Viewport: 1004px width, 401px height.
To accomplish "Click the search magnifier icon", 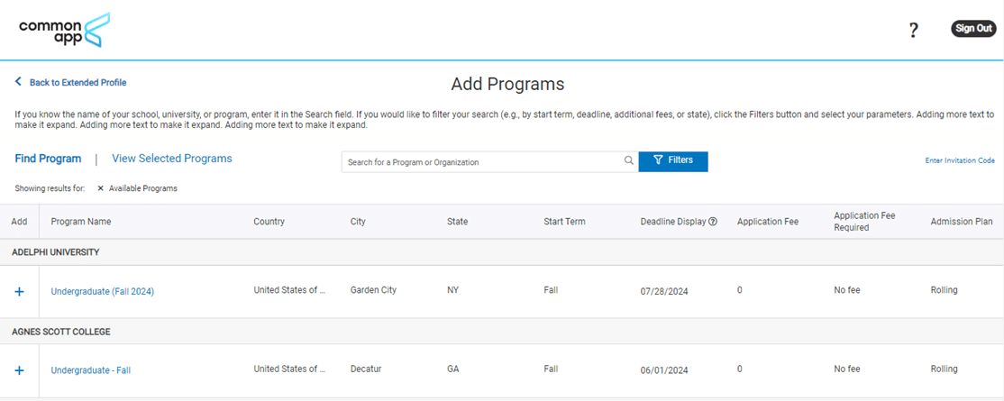I will pos(628,161).
